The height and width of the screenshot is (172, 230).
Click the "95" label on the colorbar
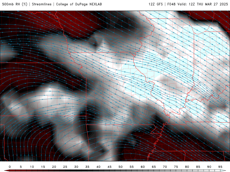coord(220,167)
